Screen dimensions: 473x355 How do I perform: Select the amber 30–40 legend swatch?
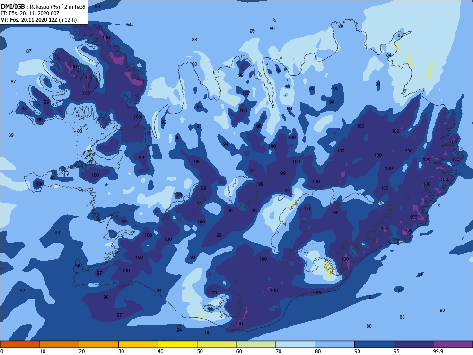[138, 345]
